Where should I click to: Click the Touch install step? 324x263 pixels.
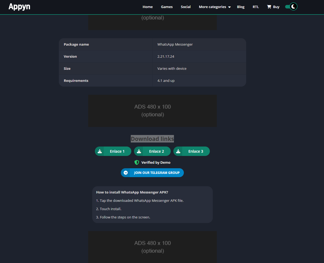pyautogui.click(x=109, y=209)
